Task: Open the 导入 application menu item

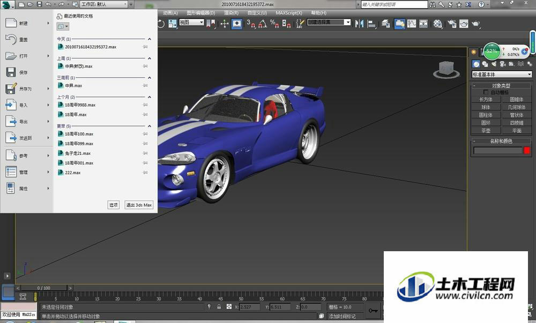Action: [x=27, y=105]
